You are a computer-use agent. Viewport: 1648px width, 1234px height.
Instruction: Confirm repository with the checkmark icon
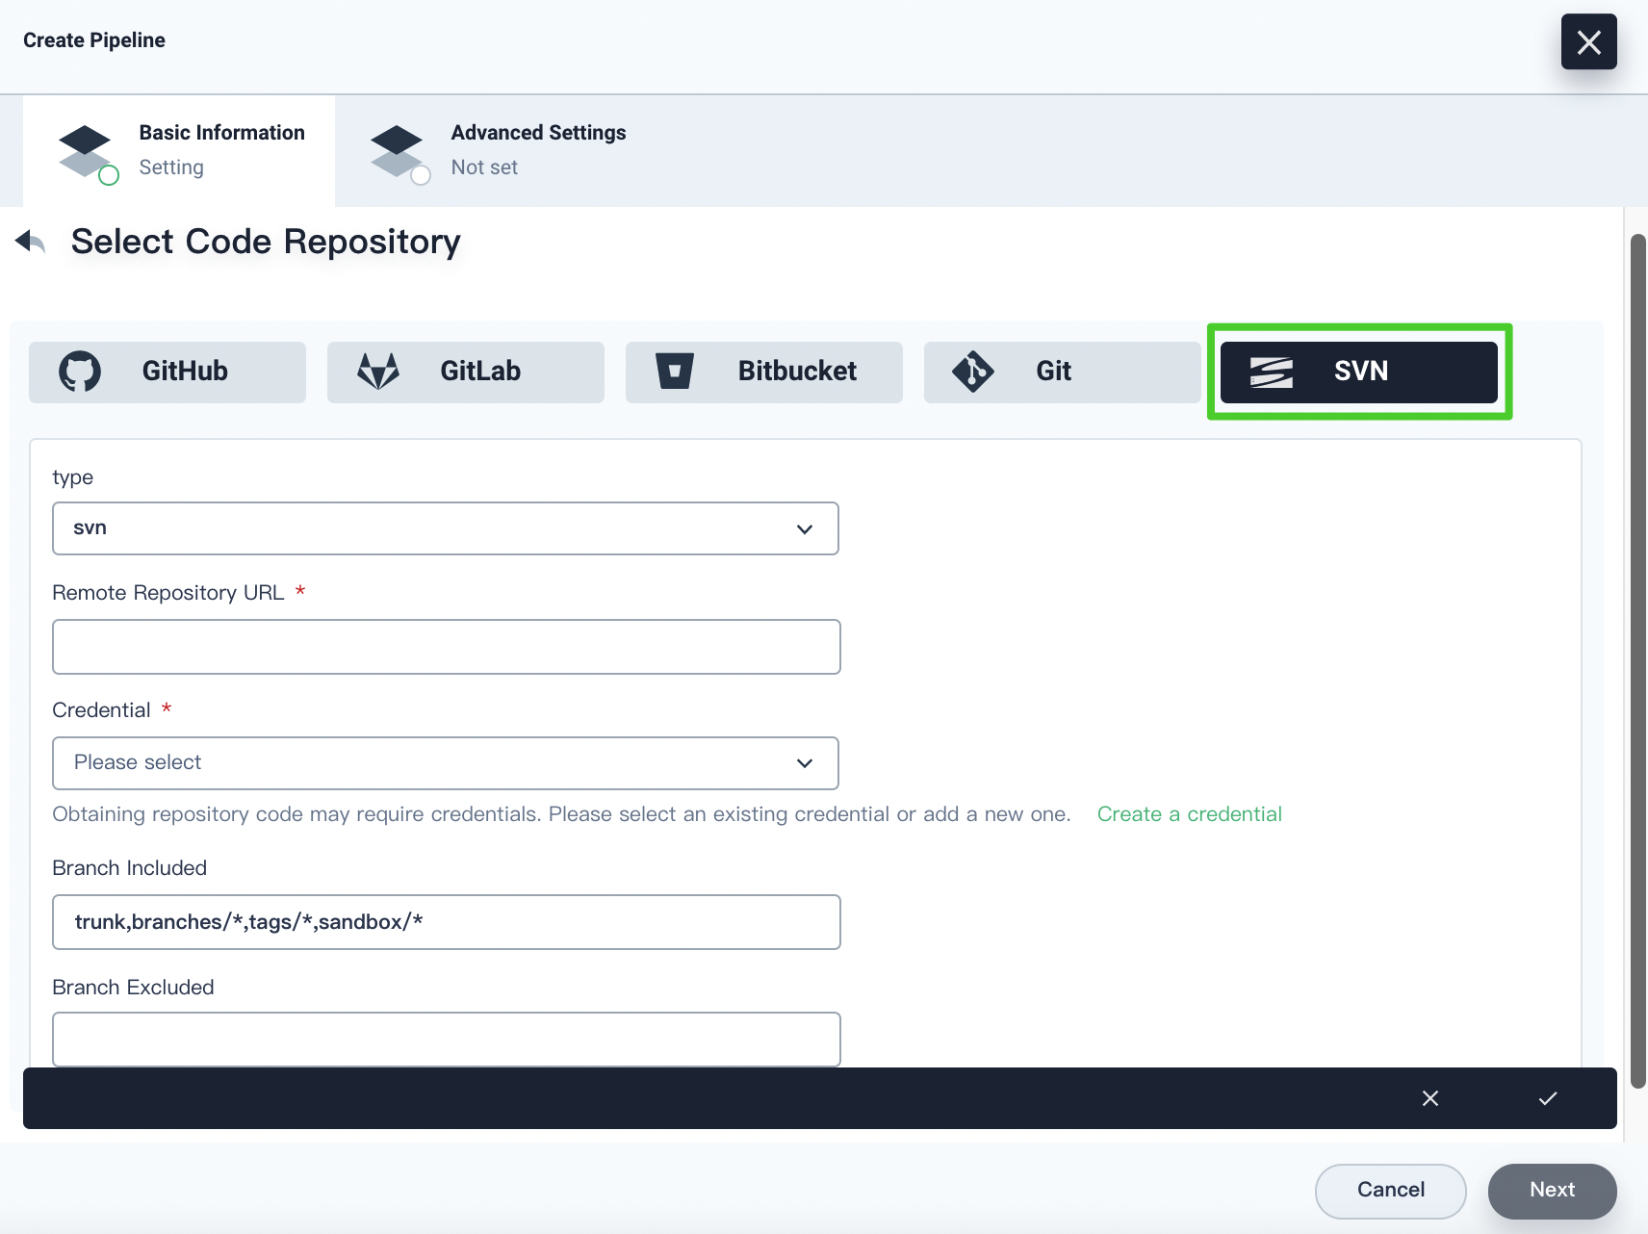pos(1547,1098)
